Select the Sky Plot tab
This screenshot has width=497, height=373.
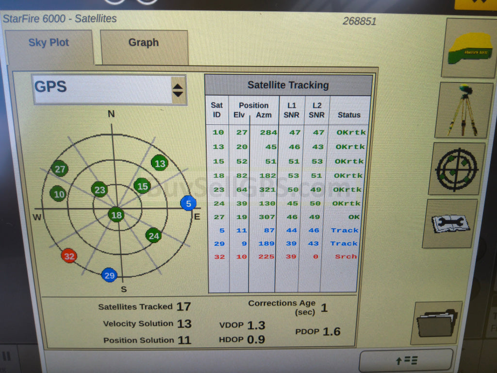click(x=49, y=43)
